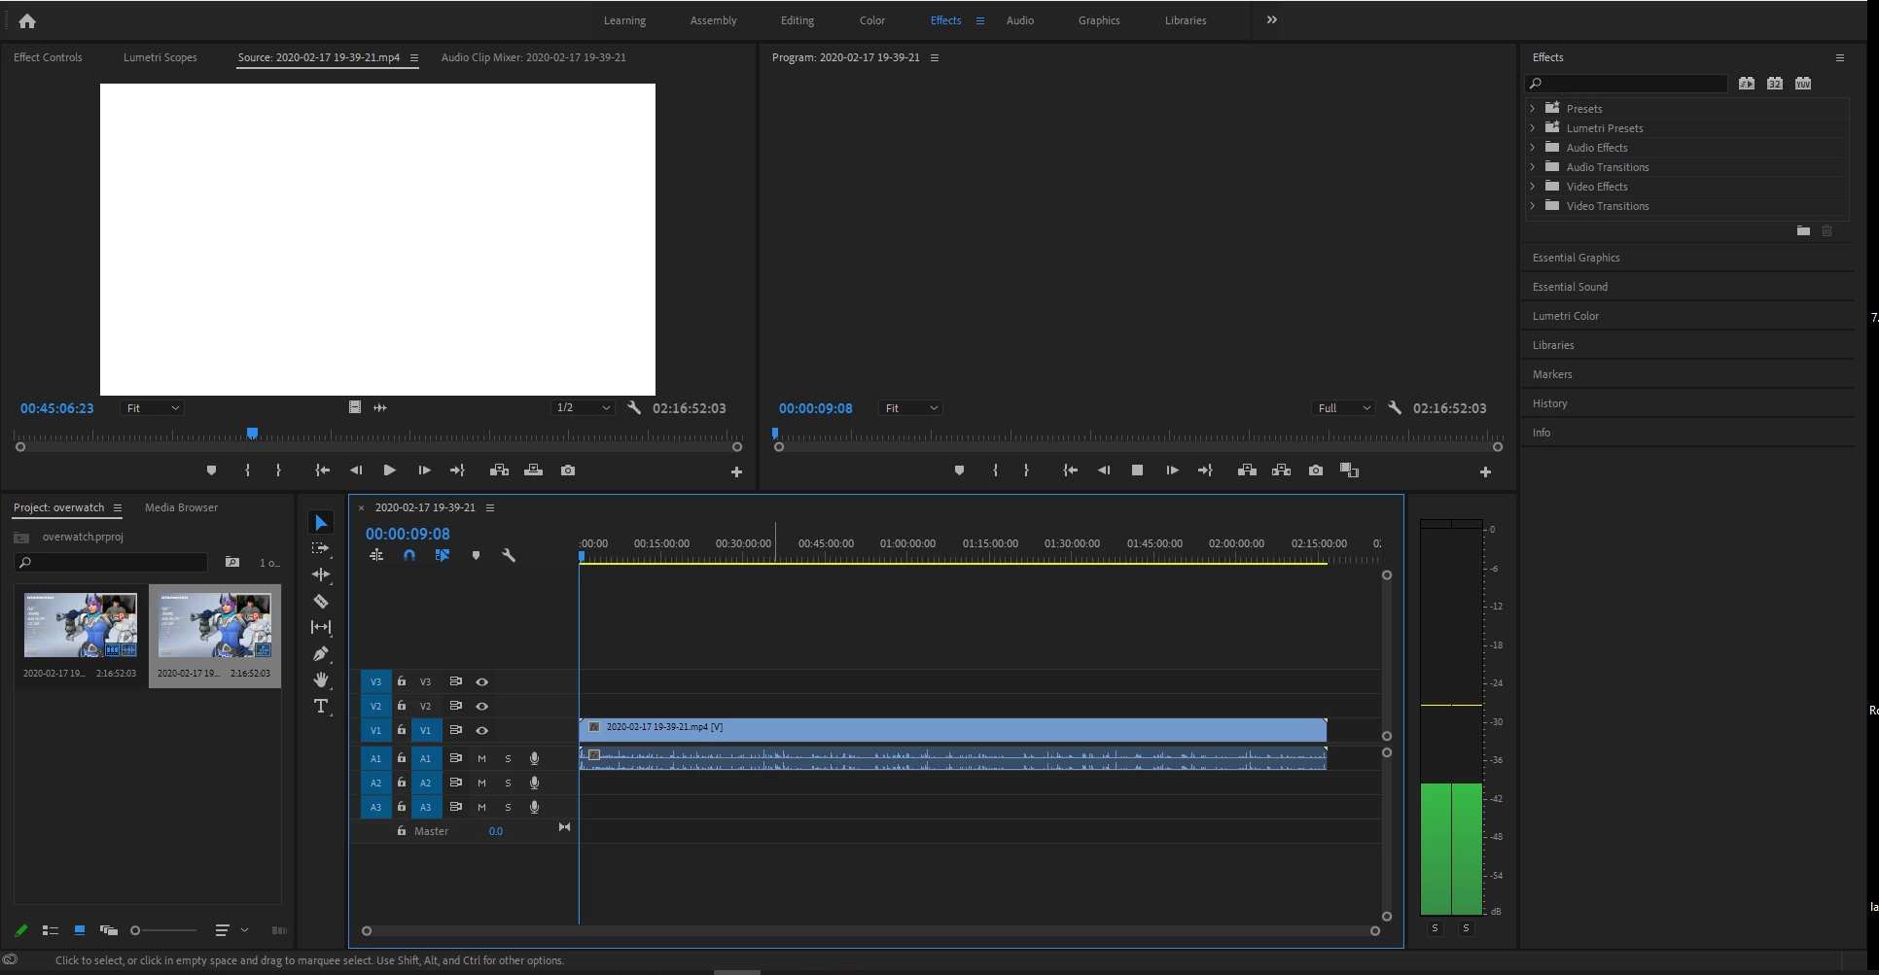The width and height of the screenshot is (1879, 975).
Task: Open the Media Browser tab
Action: [x=181, y=507]
